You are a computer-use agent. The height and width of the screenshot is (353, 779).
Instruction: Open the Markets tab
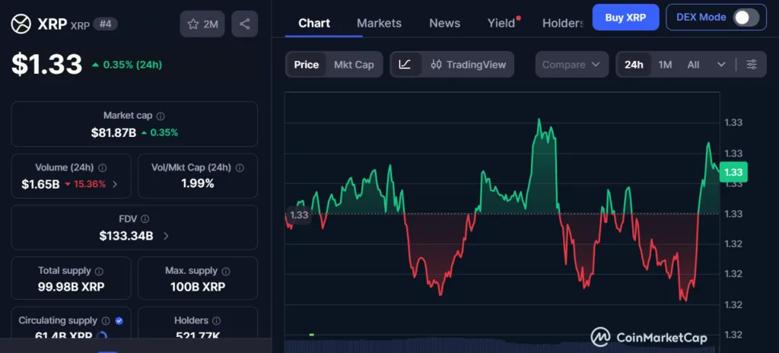(x=379, y=24)
